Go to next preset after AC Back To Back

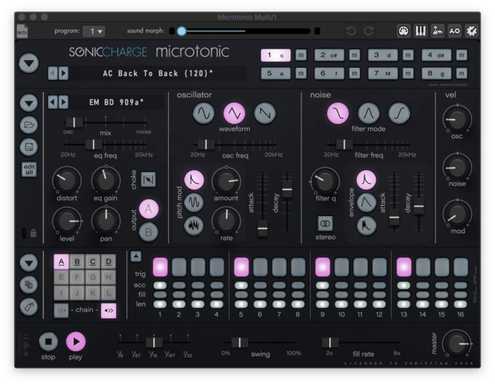63,73
